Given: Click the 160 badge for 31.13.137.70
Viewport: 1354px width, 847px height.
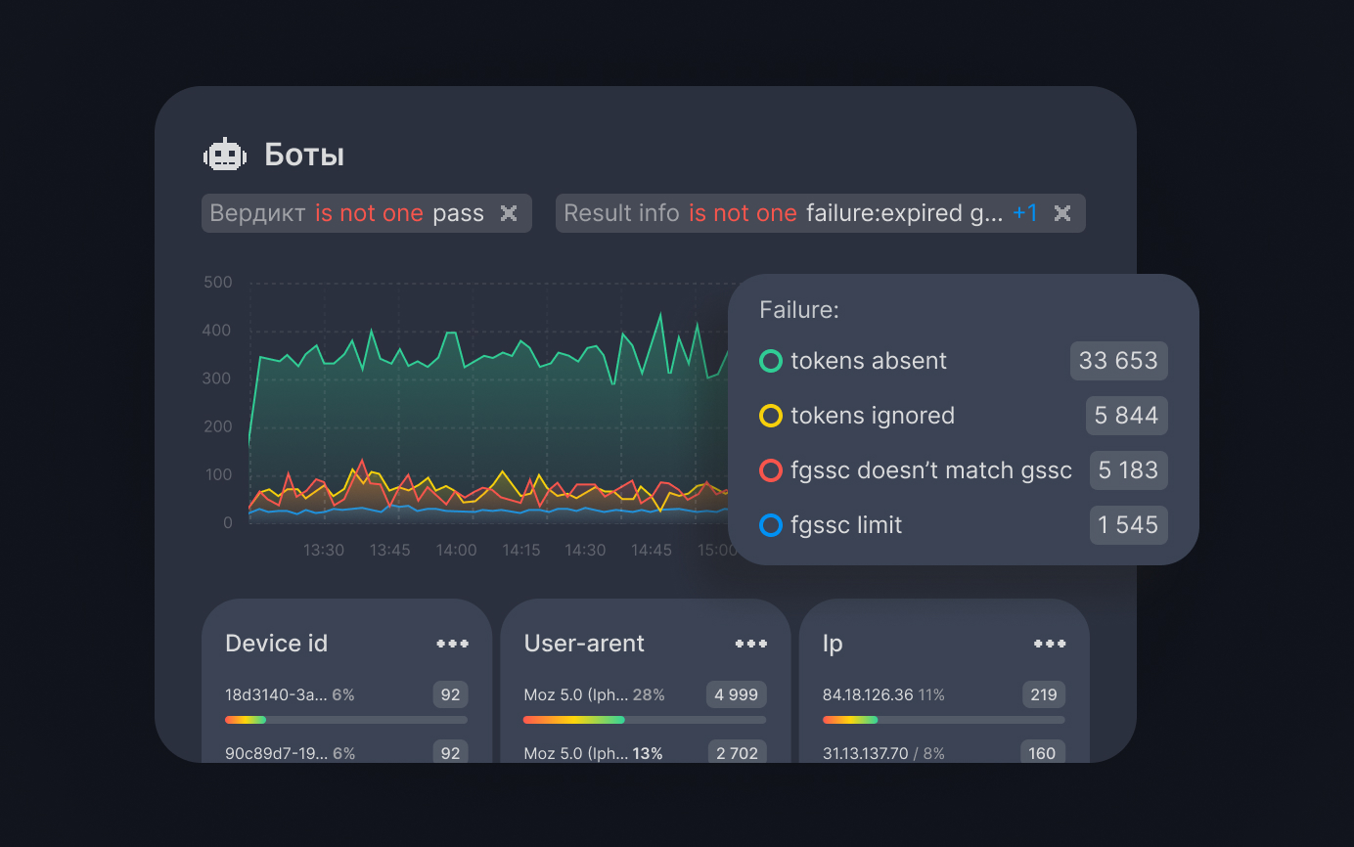Looking at the screenshot, I should [1042, 753].
